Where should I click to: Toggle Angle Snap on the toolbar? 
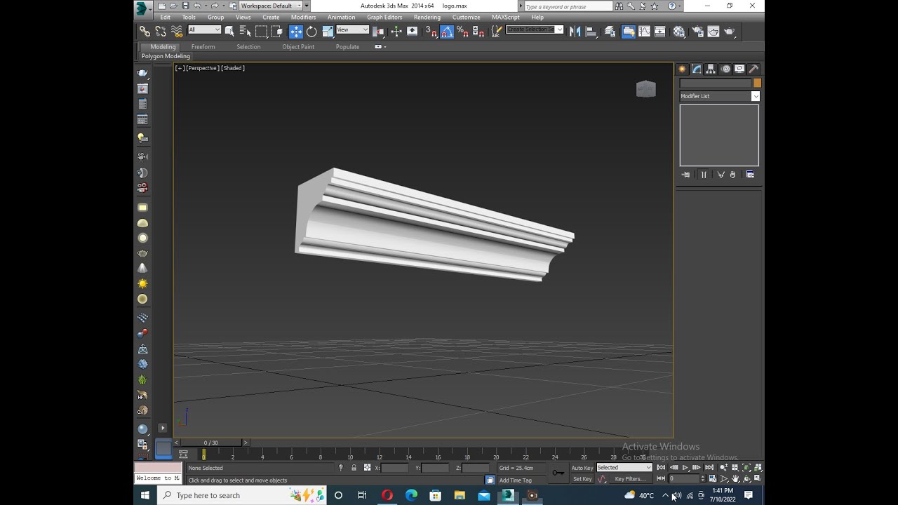(x=447, y=32)
